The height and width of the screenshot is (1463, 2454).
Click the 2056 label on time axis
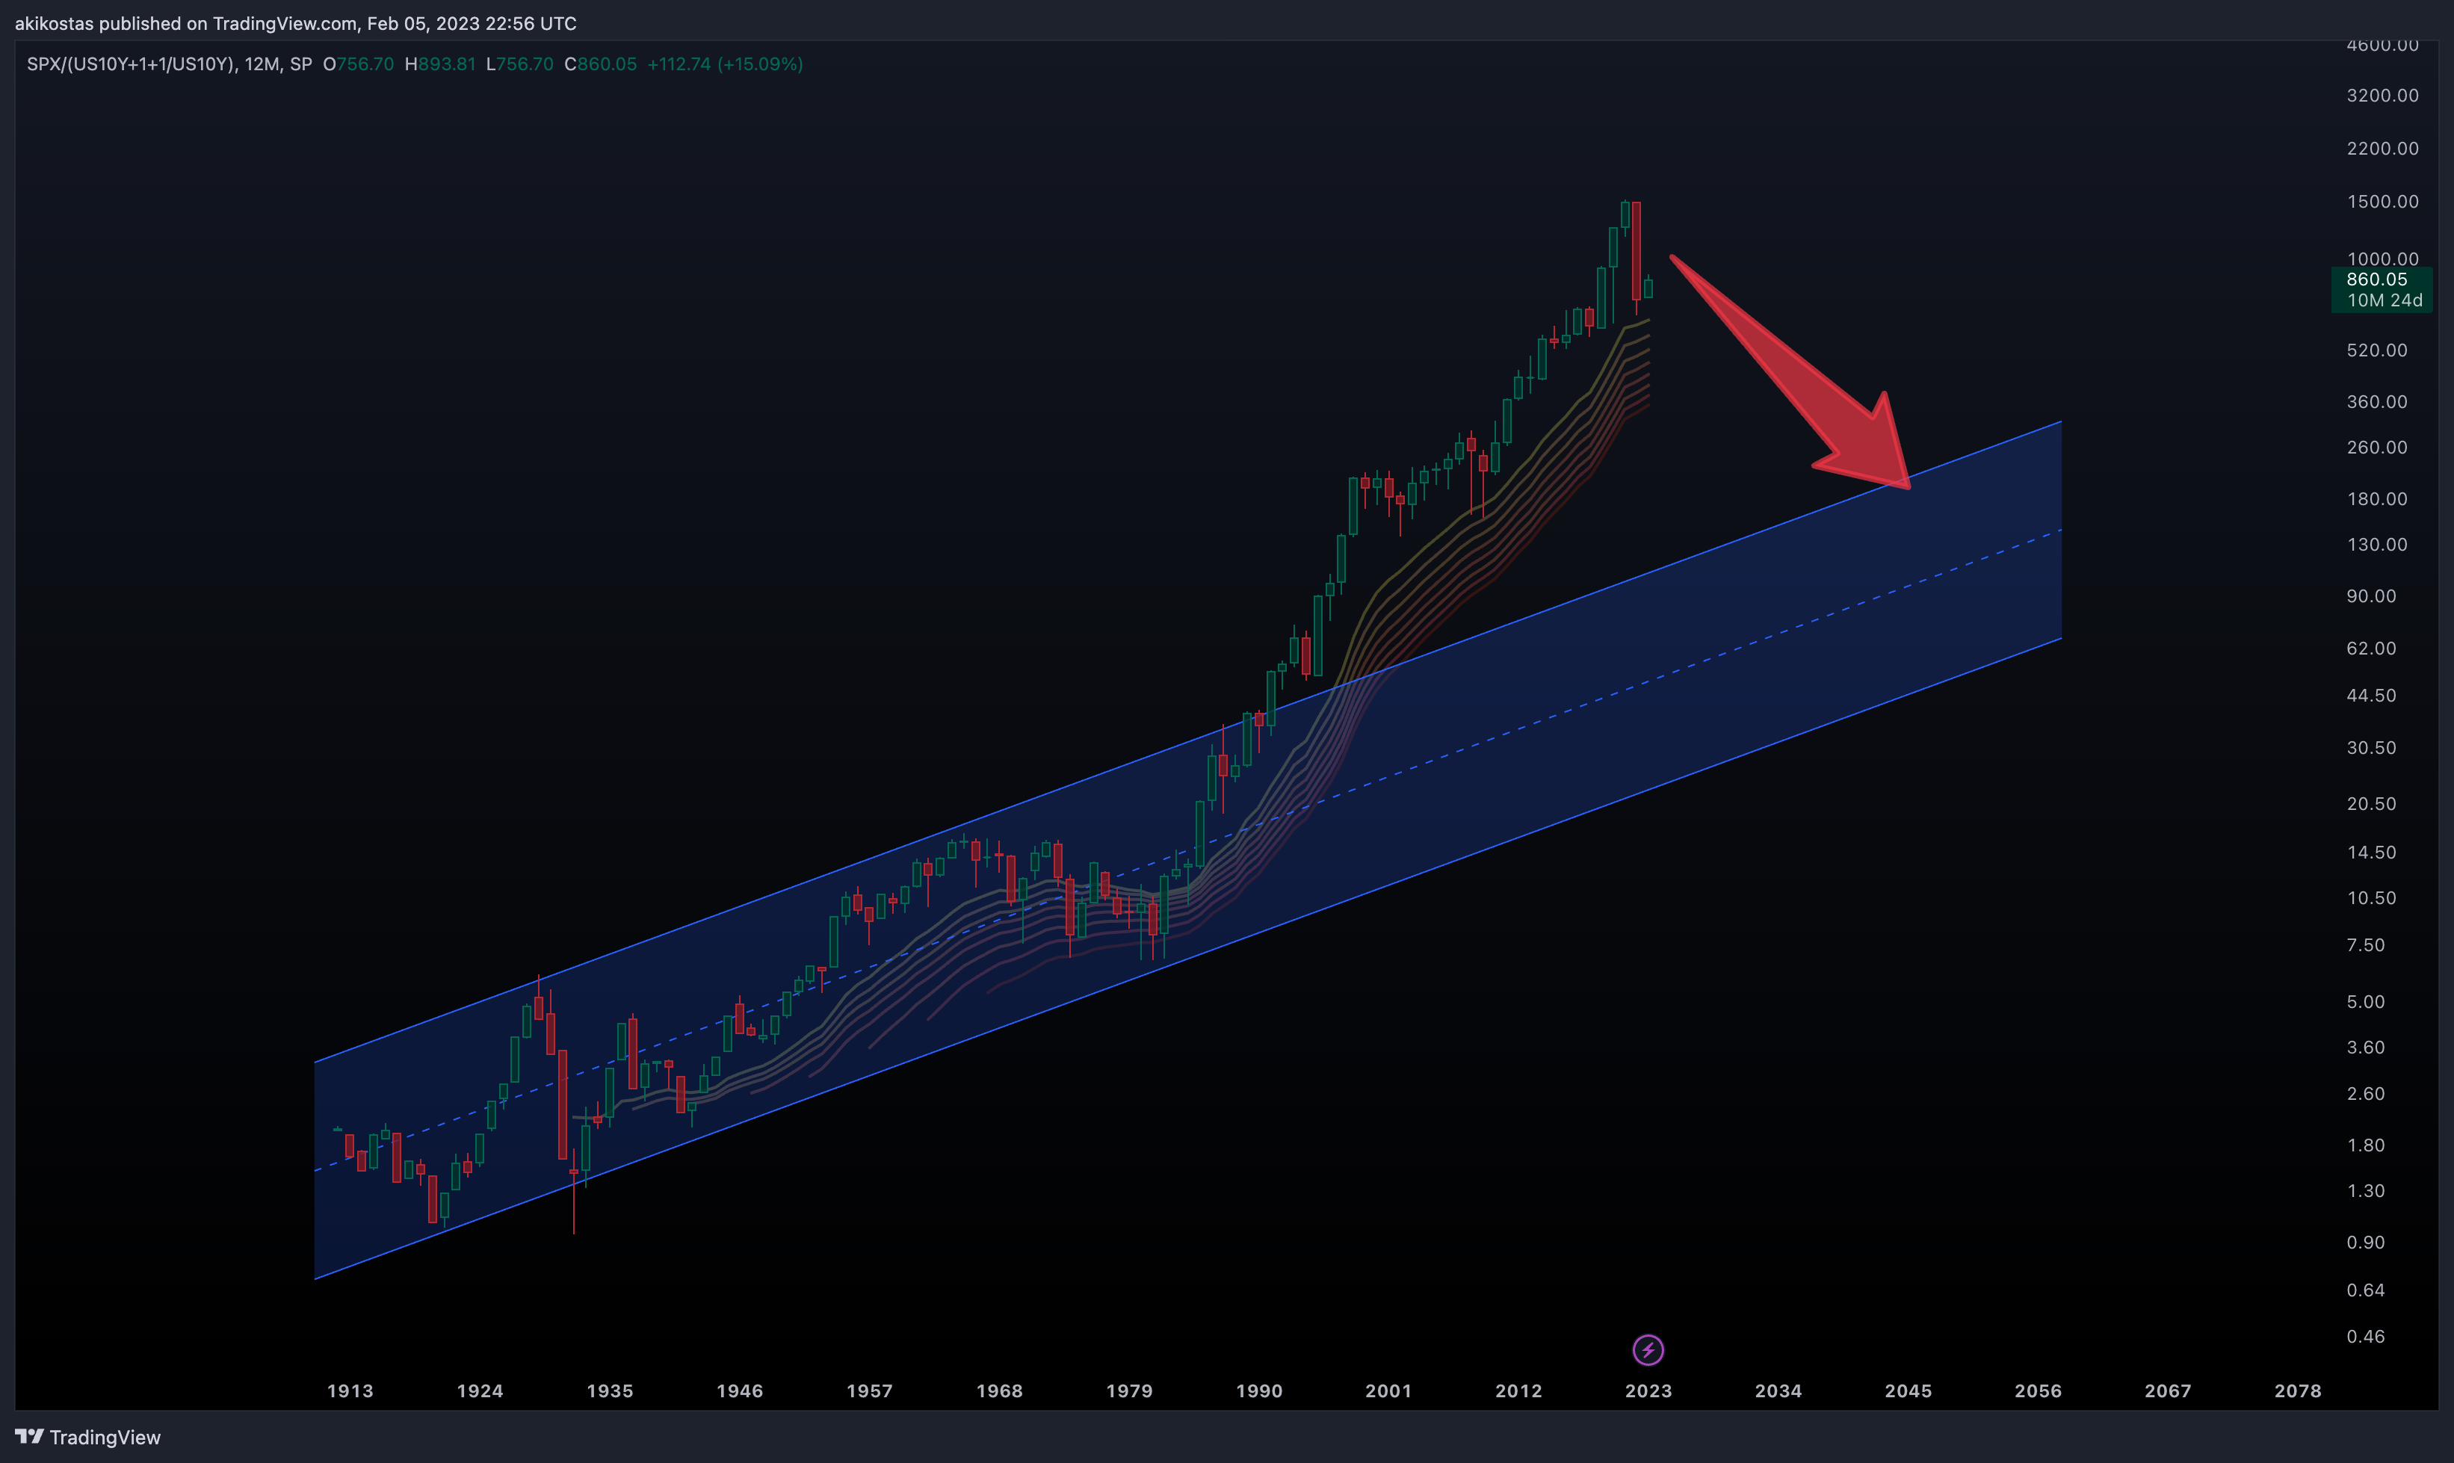[2038, 1391]
